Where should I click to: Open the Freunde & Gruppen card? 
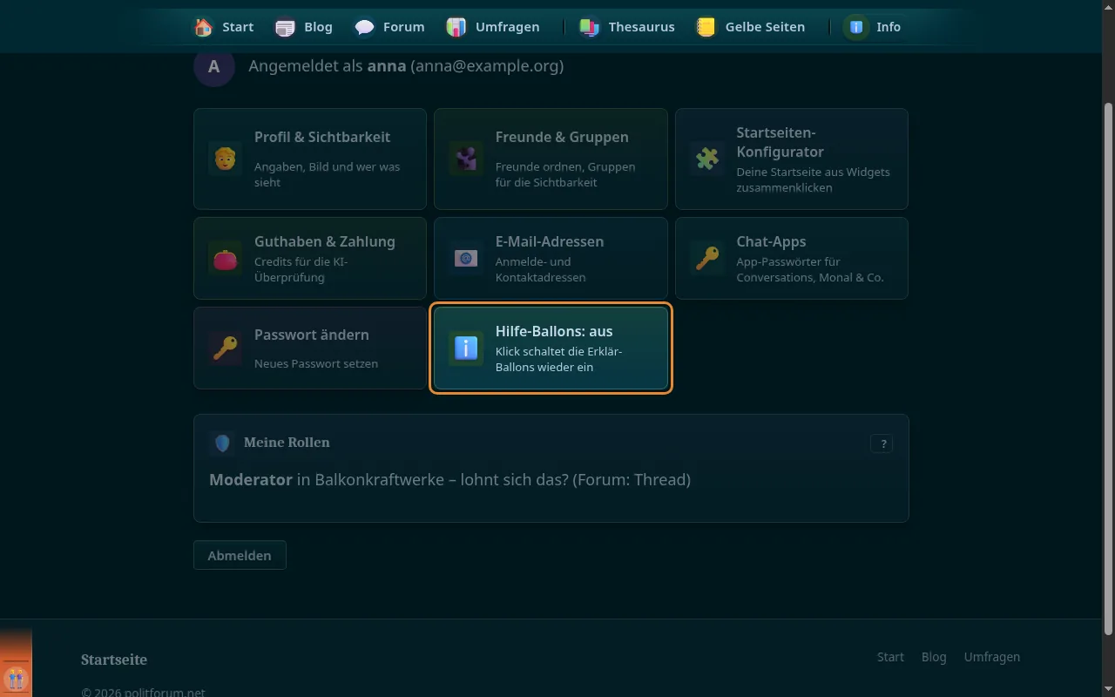tap(551, 159)
